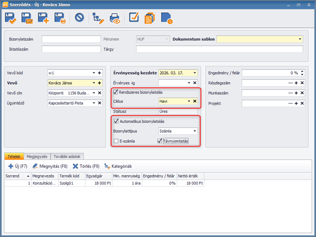Image resolution: width=316 pixels, height=237 pixels.
Task: Clear Munkaszám field with X
Action: click(302, 93)
